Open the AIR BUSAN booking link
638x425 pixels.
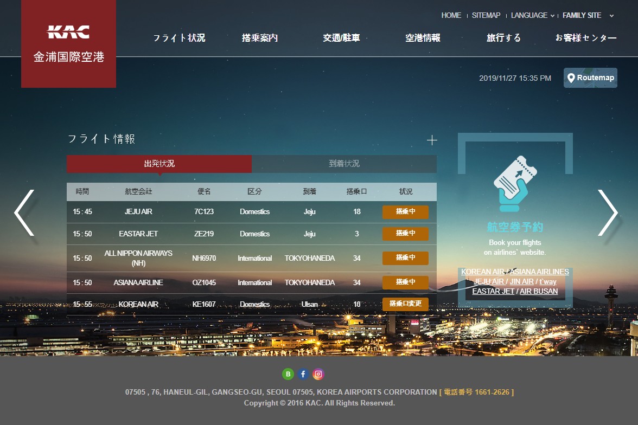click(539, 291)
